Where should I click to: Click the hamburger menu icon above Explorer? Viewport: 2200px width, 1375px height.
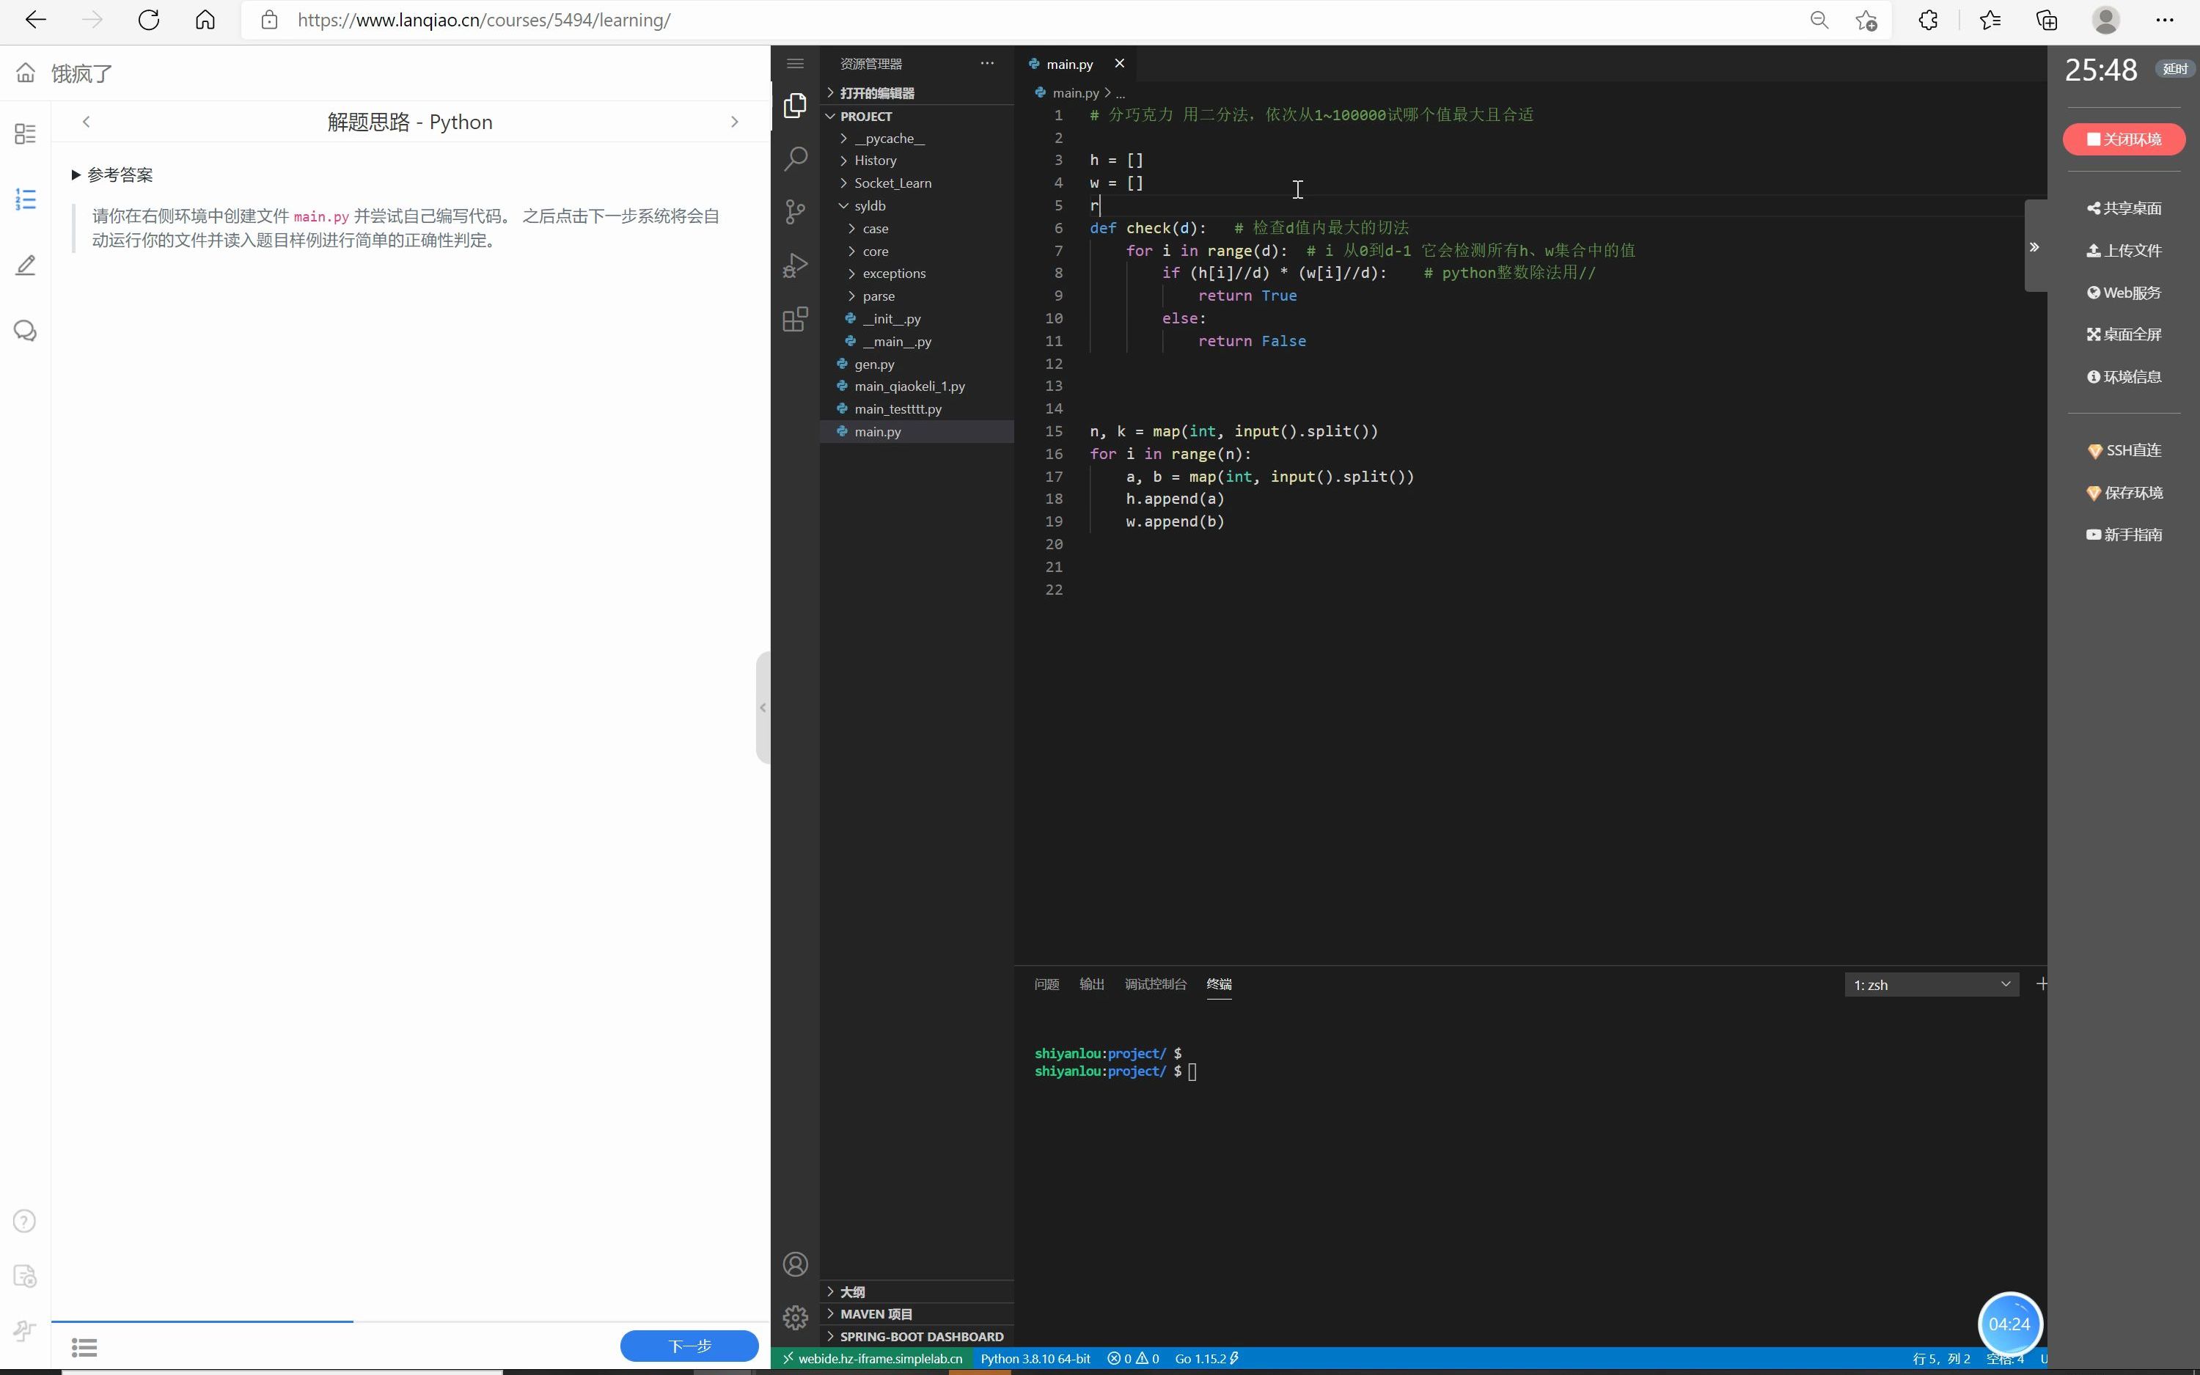pos(796,64)
